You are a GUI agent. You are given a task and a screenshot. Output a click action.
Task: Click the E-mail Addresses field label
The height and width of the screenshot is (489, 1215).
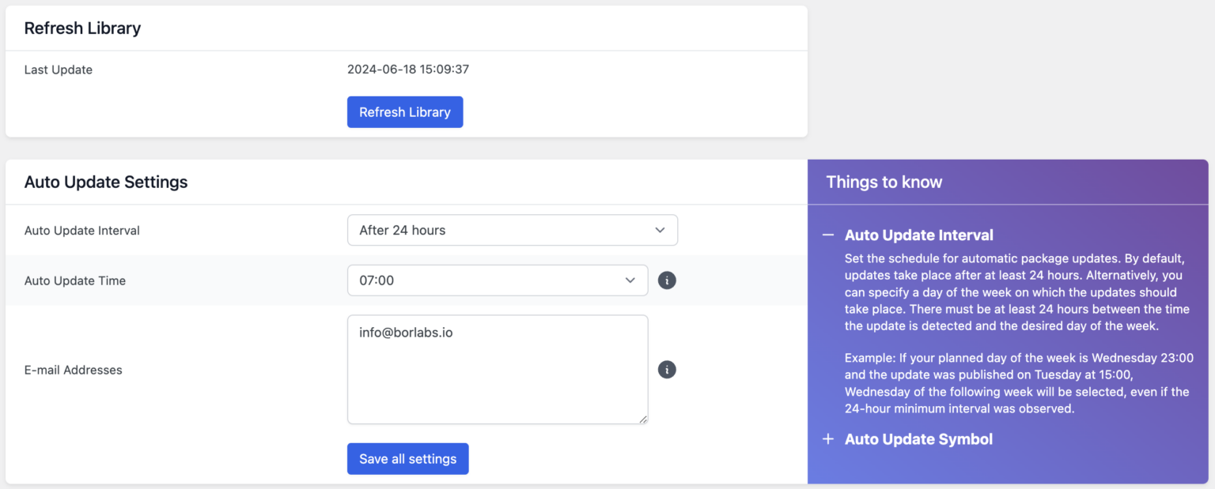pyautogui.click(x=74, y=370)
